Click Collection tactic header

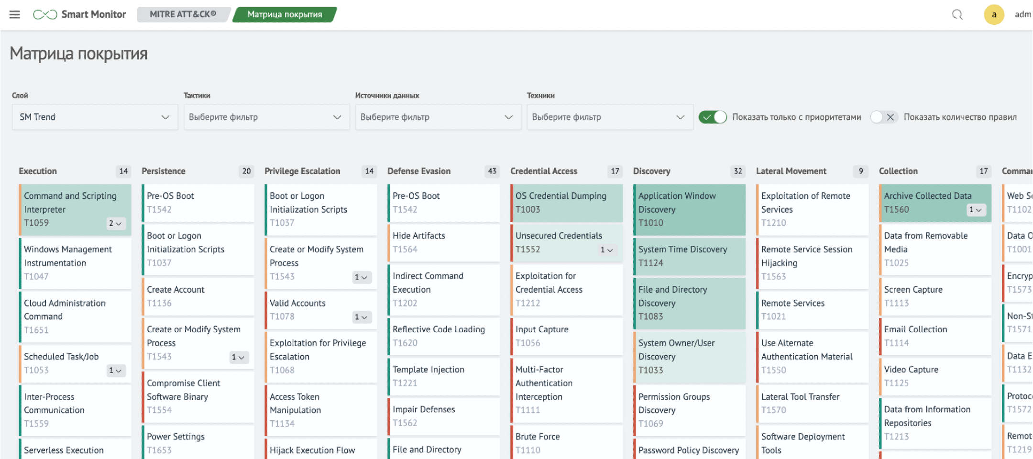[x=898, y=171]
